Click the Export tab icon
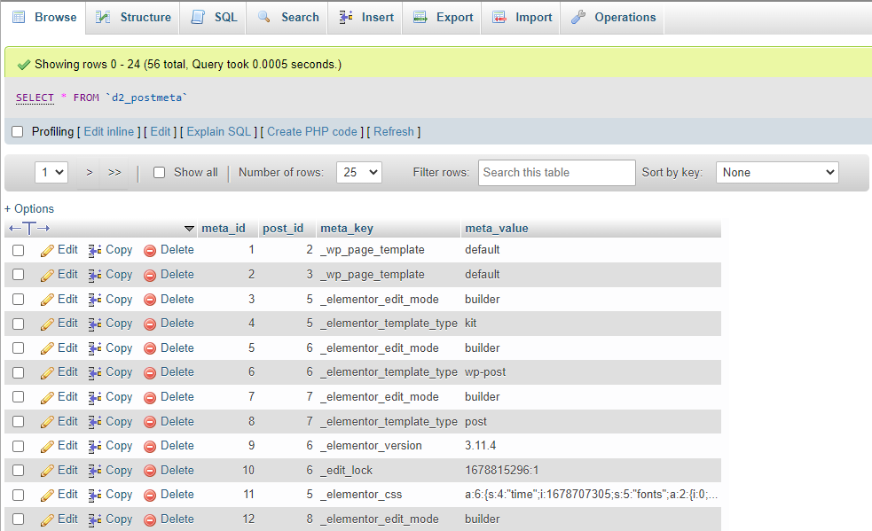Screen dimensions: 872x531 pyautogui.click(x=420, y=17)
